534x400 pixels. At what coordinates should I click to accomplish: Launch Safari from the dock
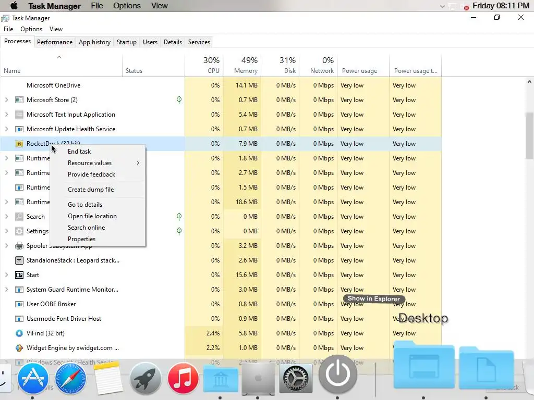[70, 378]
